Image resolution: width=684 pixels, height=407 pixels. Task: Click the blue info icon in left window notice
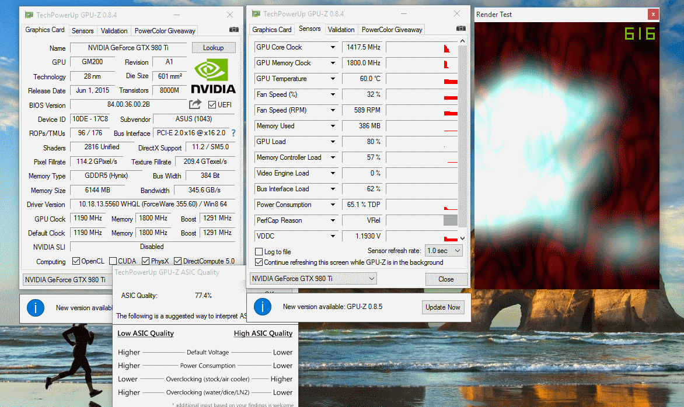tap(36, 308)
